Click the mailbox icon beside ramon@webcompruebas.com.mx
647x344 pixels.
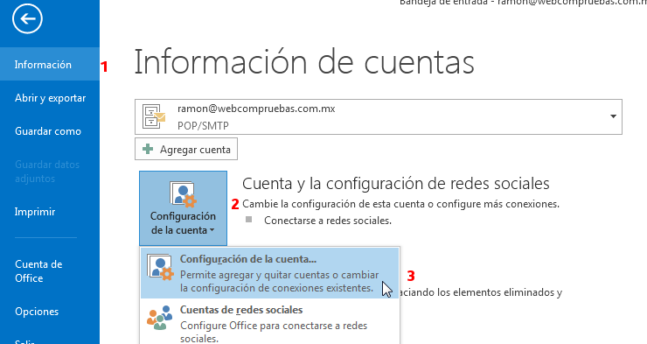154,116
